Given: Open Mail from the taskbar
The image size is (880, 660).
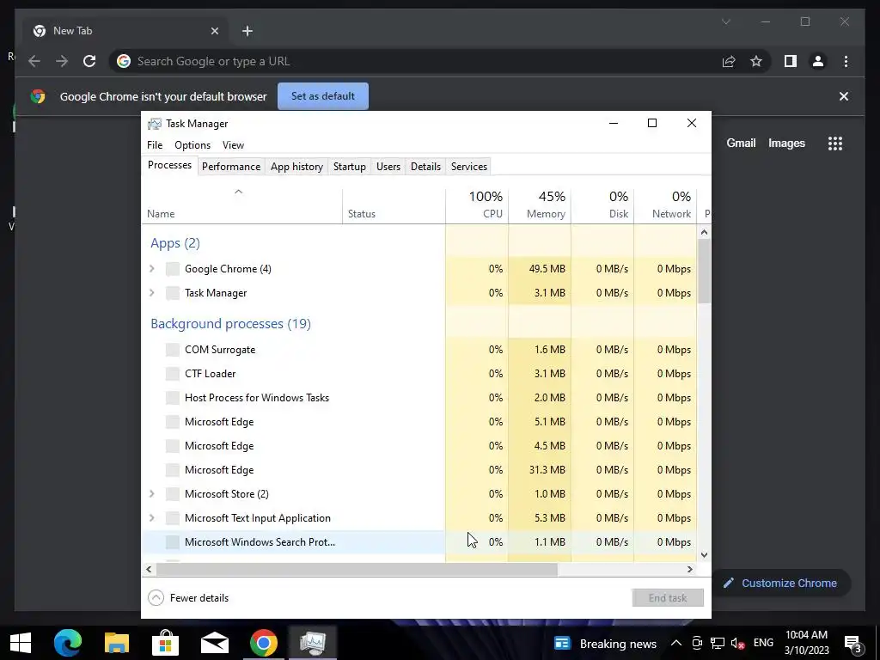Looking at the screenshot, I should 214,643.
